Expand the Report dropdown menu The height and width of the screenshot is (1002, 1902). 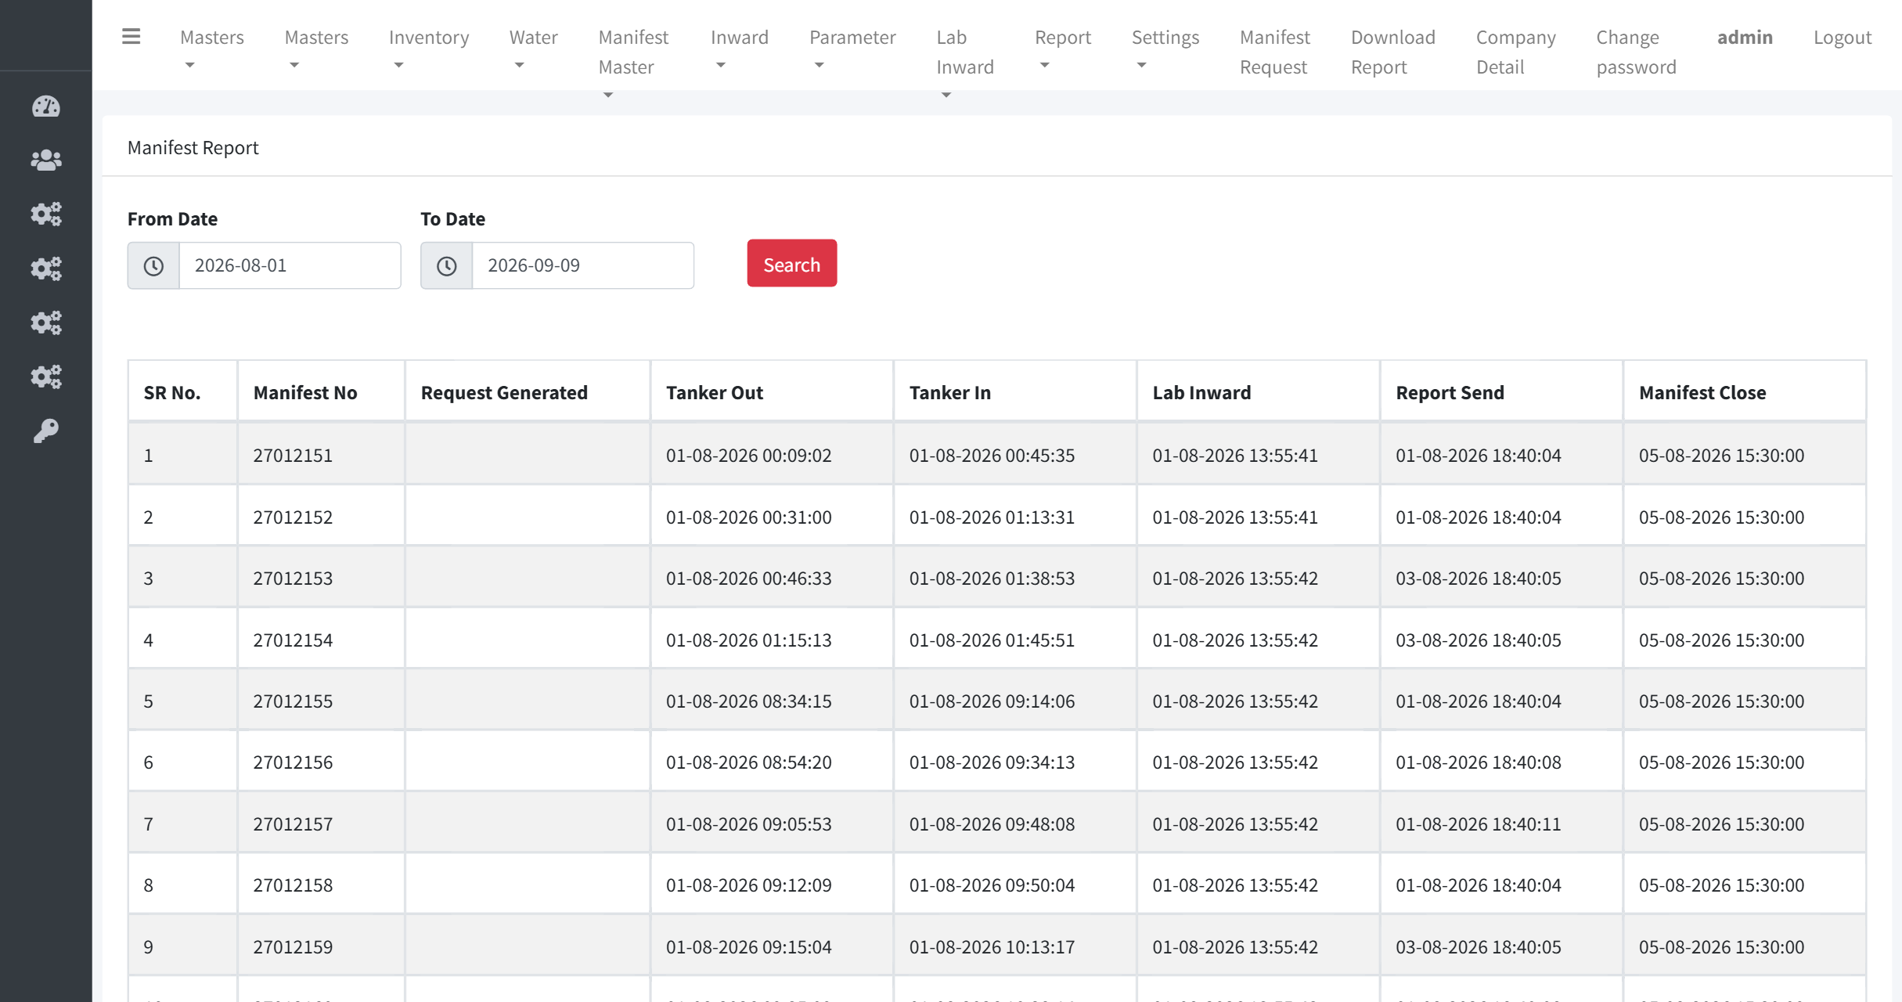[1063, 50]
